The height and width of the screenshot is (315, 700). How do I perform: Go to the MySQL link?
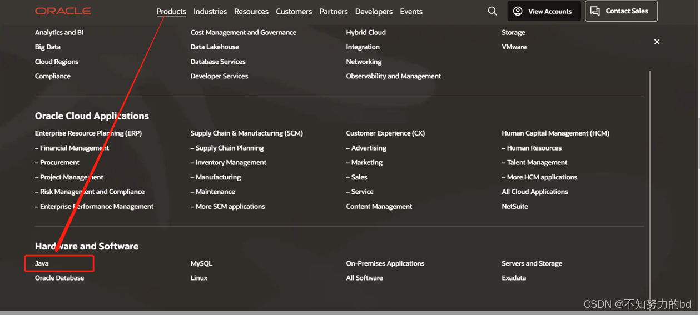coord(201,263)
